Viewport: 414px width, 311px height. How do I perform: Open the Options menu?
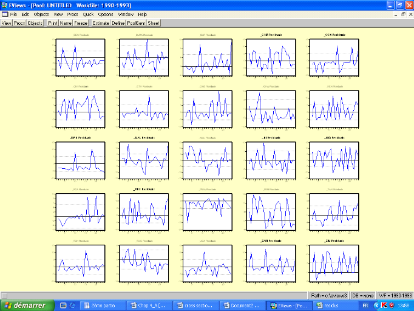[106, 14]
